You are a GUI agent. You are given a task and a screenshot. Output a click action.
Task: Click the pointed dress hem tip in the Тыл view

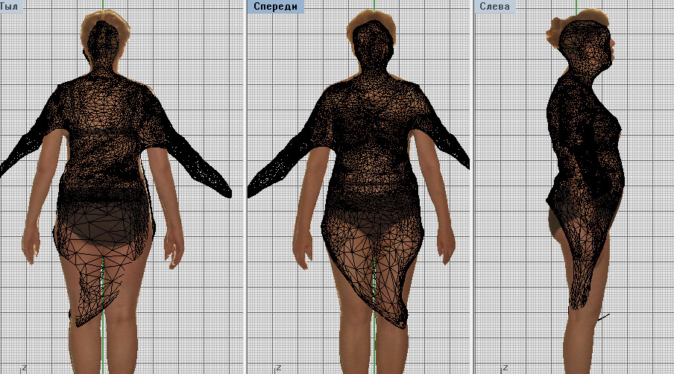(80, 321)
